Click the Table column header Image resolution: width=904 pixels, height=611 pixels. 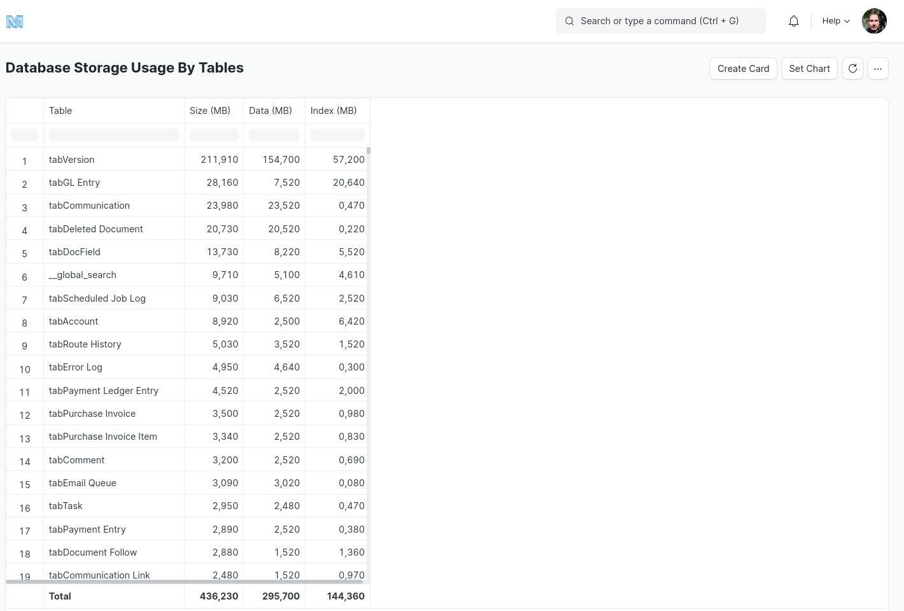coord(60,111)
